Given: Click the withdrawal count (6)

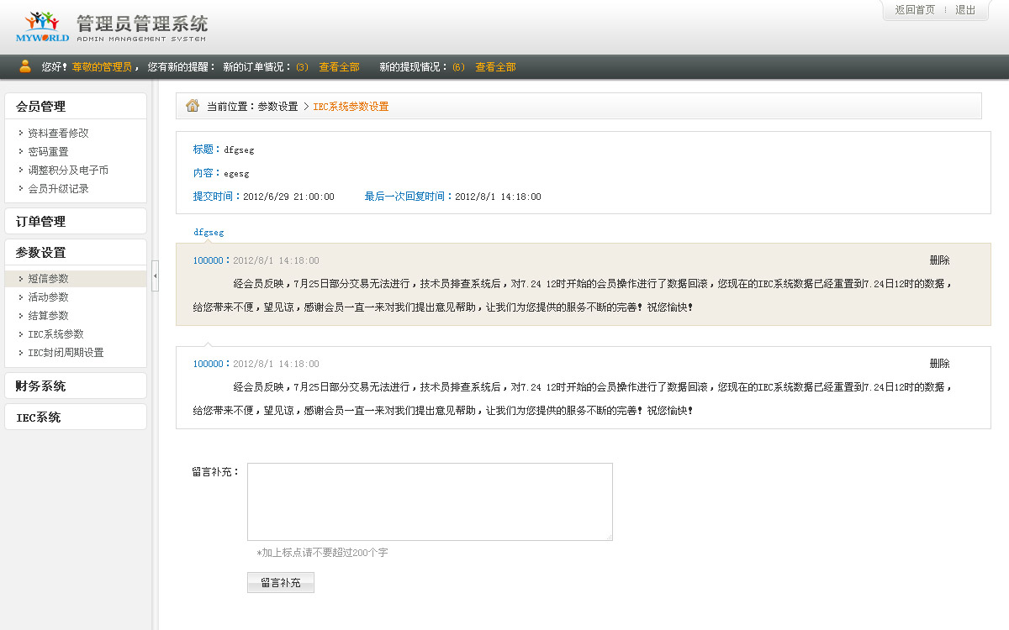Looking at the screenshot, I should 459,67.
